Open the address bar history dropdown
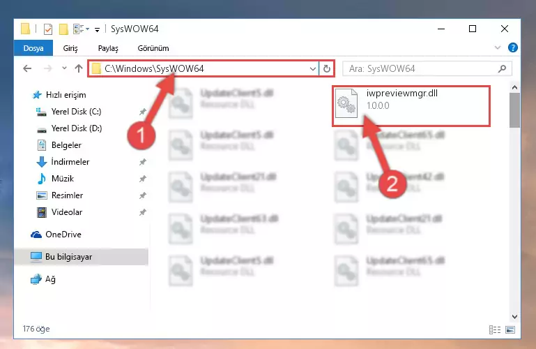Screen dimensions: 536x349 [312, 69]
